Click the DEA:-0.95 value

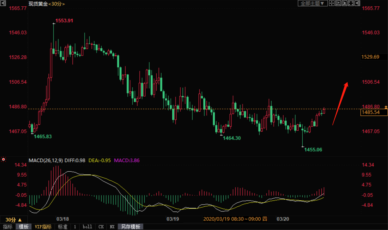pyautogui.click(x=99, y=160)
